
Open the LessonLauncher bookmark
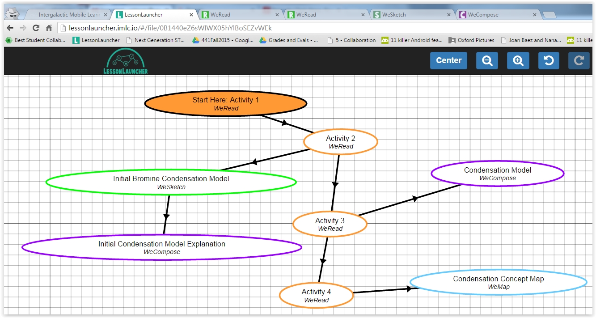[x=97, y=40]
